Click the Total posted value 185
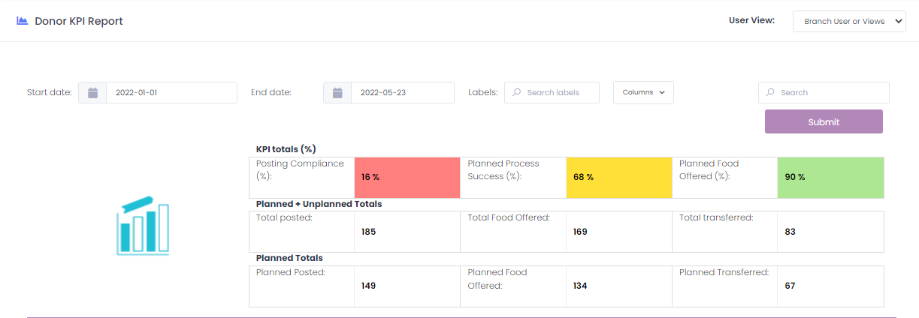The image size is (919, 318). point(369,232)
